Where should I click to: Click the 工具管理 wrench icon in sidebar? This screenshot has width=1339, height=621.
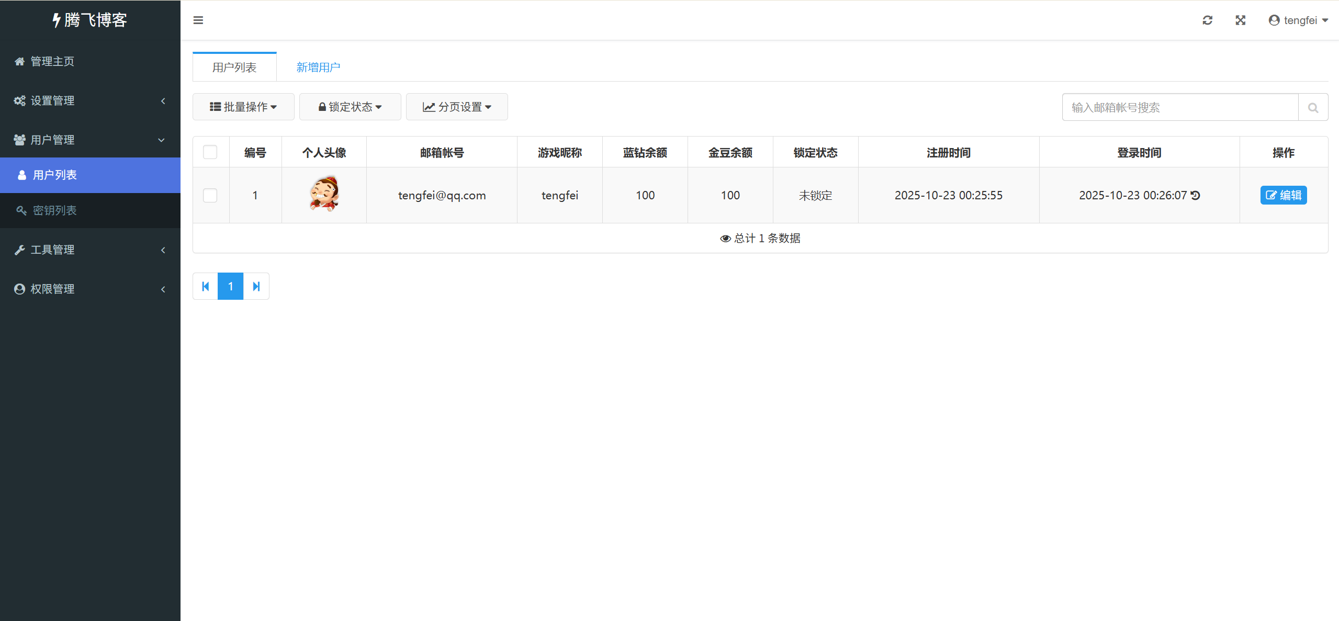pyautogui.click(x=19, y=250)
